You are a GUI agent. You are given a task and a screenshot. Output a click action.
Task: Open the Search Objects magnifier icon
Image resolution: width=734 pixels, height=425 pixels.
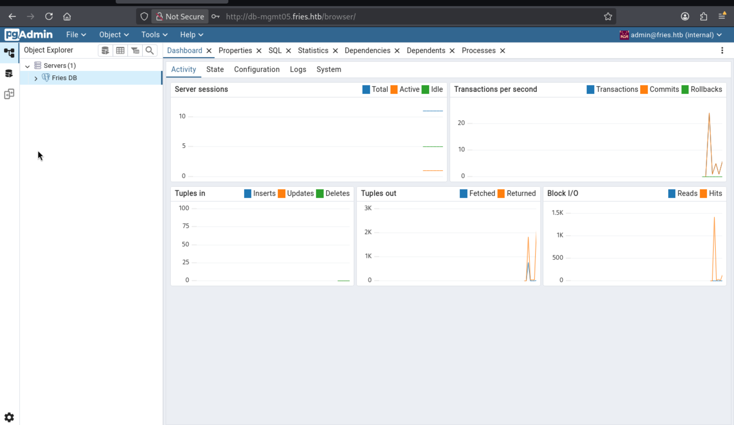pyautogui.click(x=150, y=51)
